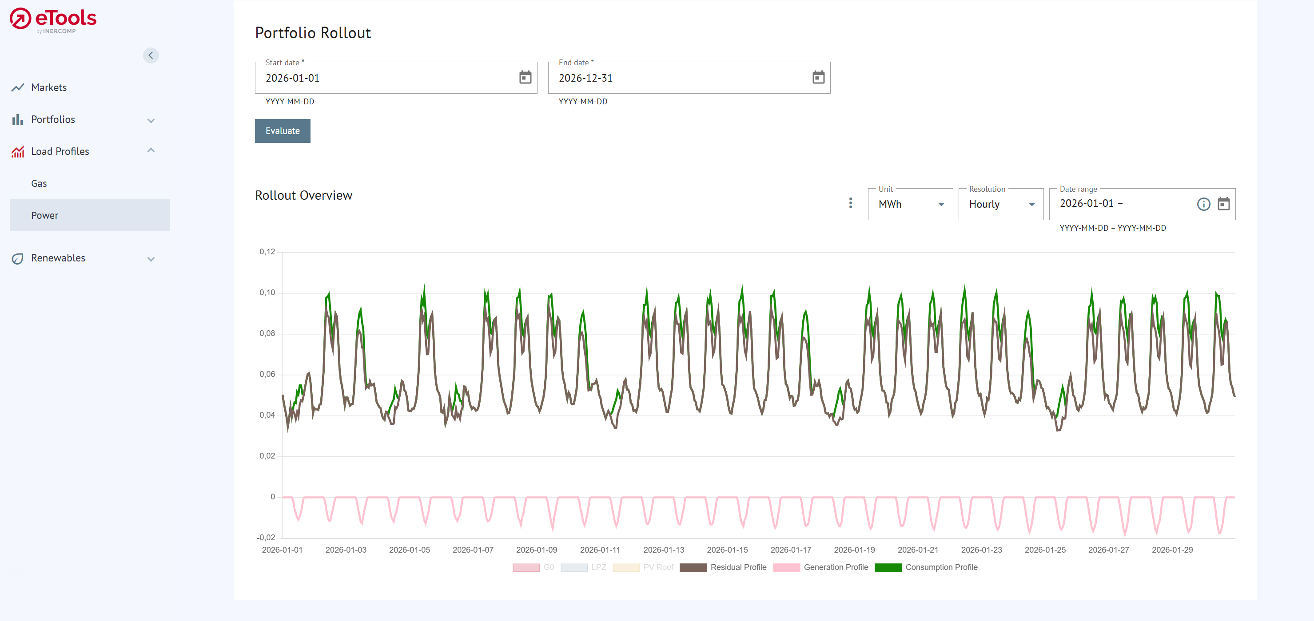Click the Date range info icon
This screenshot has height=621, width=1314.
point(1203,204)
